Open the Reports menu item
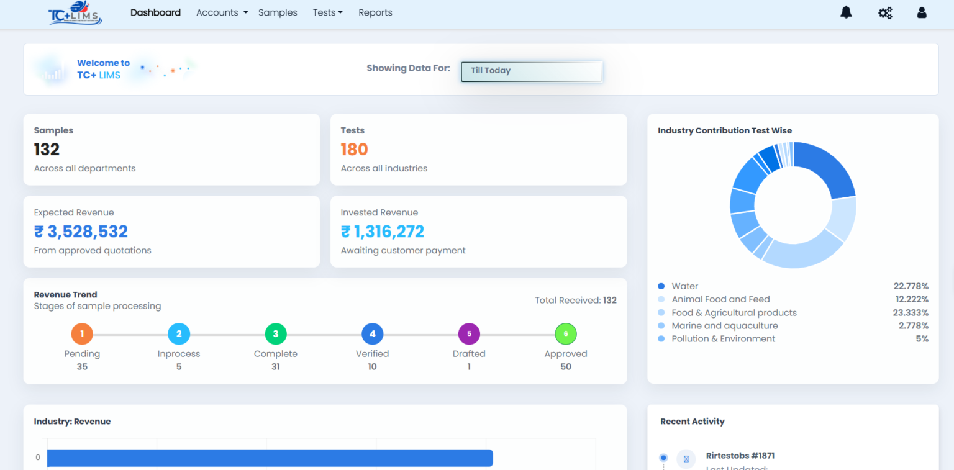The image size is (954, 470). point(375,12)
